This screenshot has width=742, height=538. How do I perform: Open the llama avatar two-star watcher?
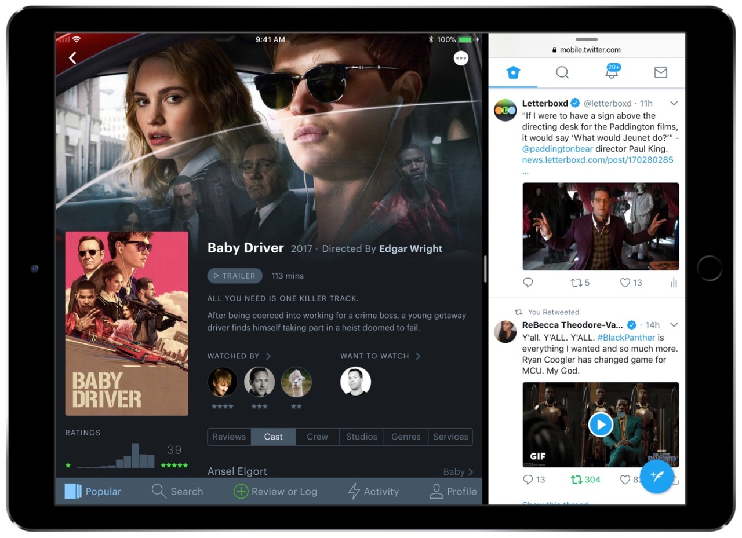point(296,382)
